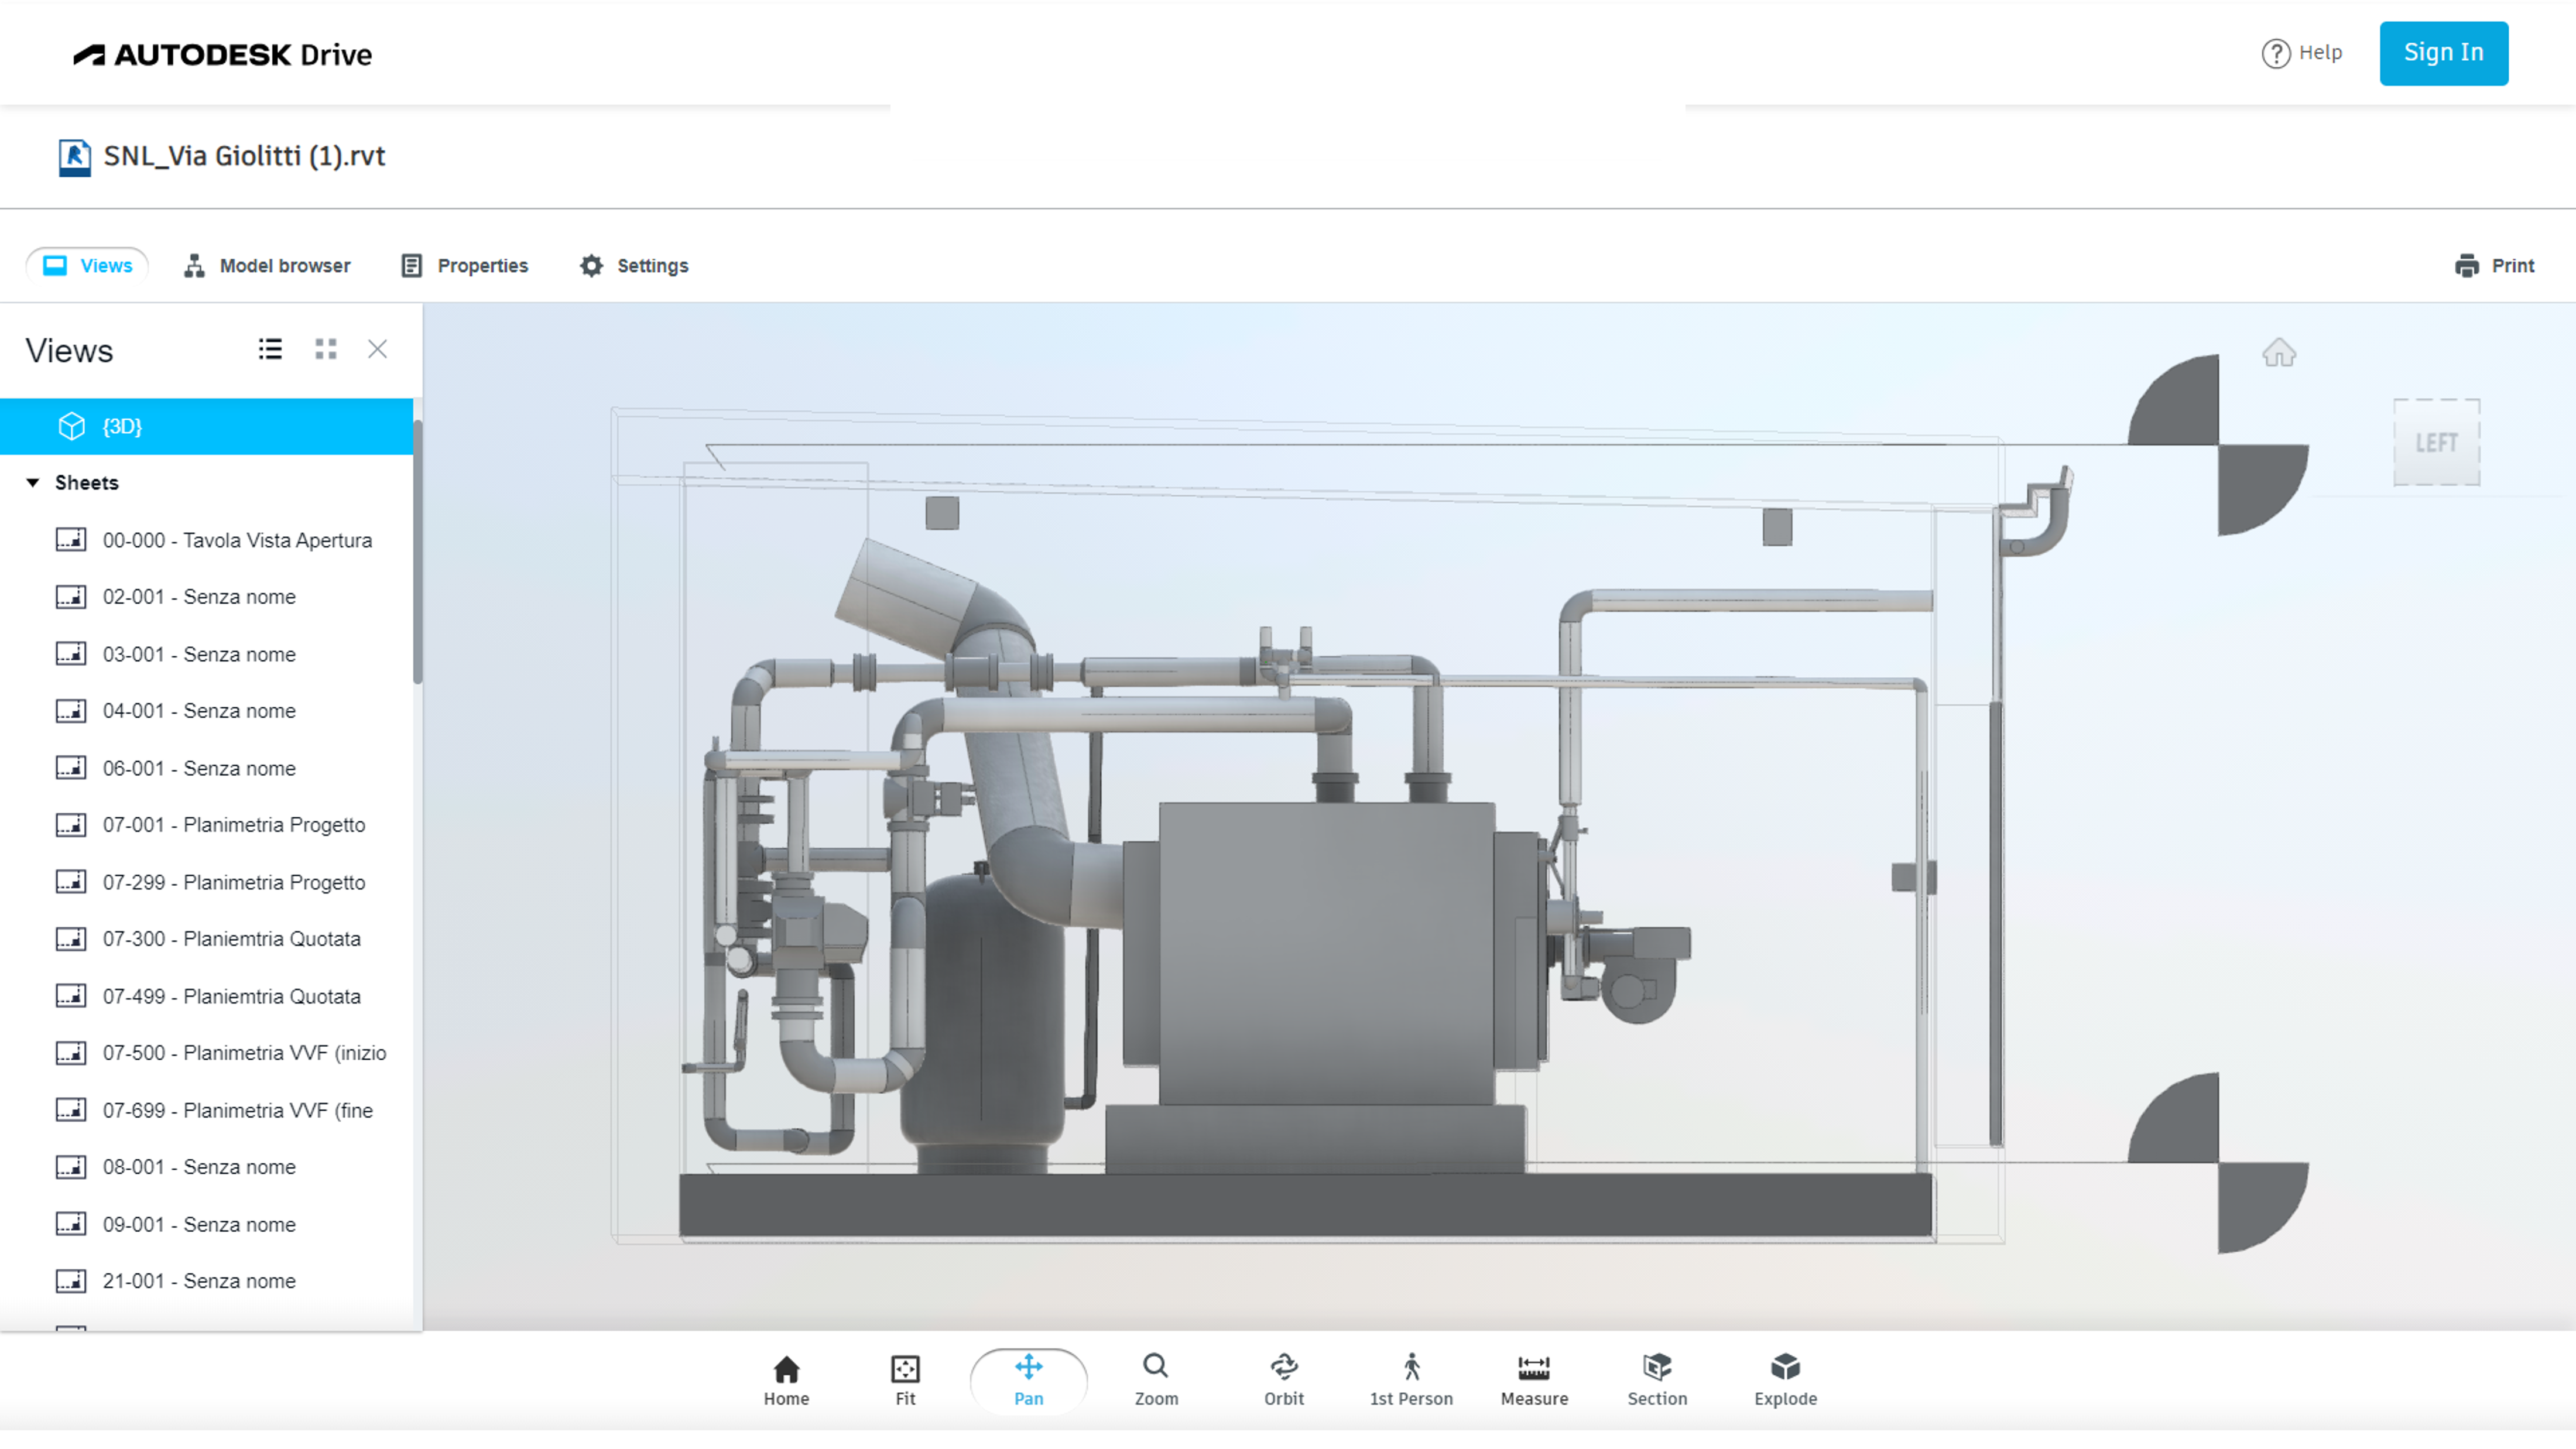Click the Explode model tool
The width and height of the screenshot is (2576, 1449).
(1784, 1380)
